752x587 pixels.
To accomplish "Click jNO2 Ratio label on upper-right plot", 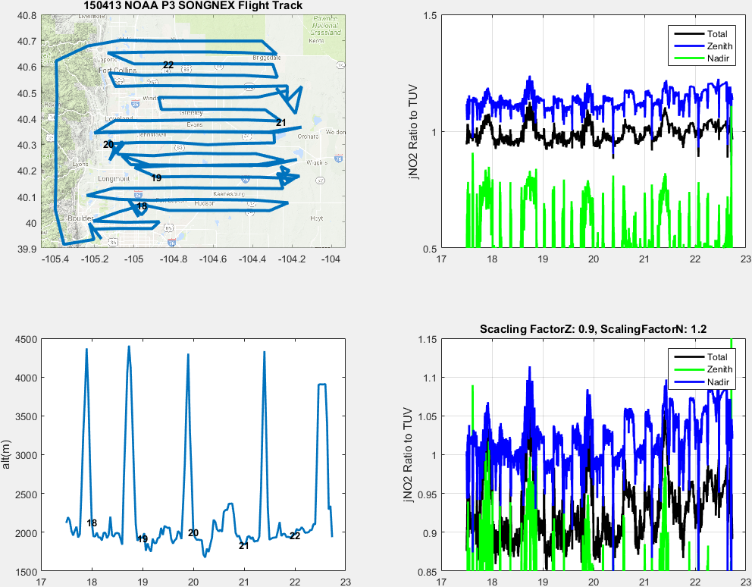I will pos(412,132).
